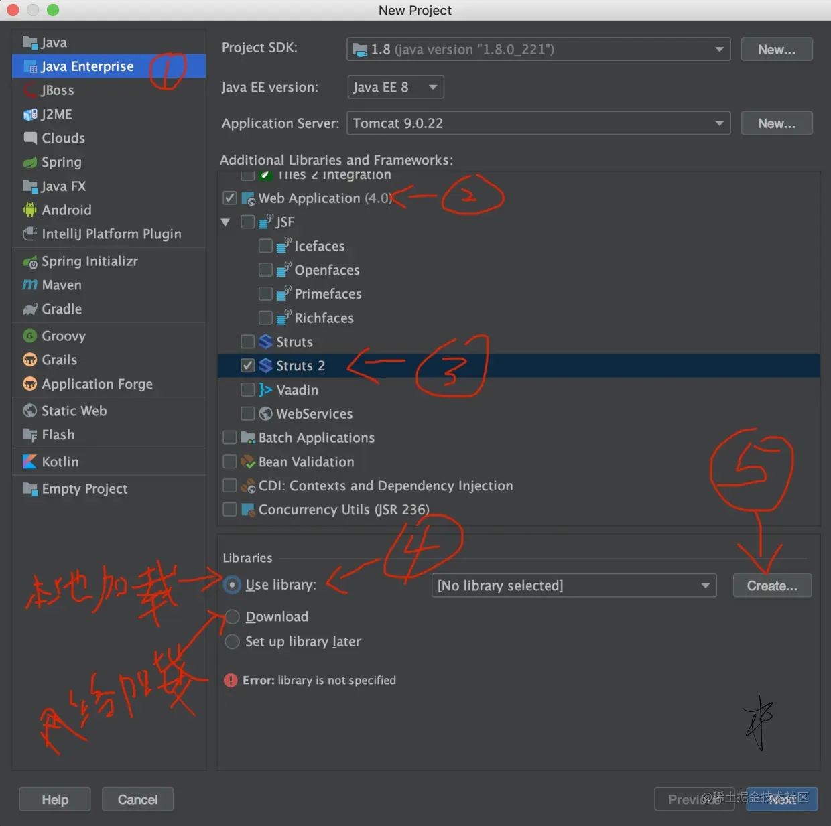Viewport: 831px width, 826px height.
Task: Click New button beside Project SDK
Action: (x=777, y=50)
